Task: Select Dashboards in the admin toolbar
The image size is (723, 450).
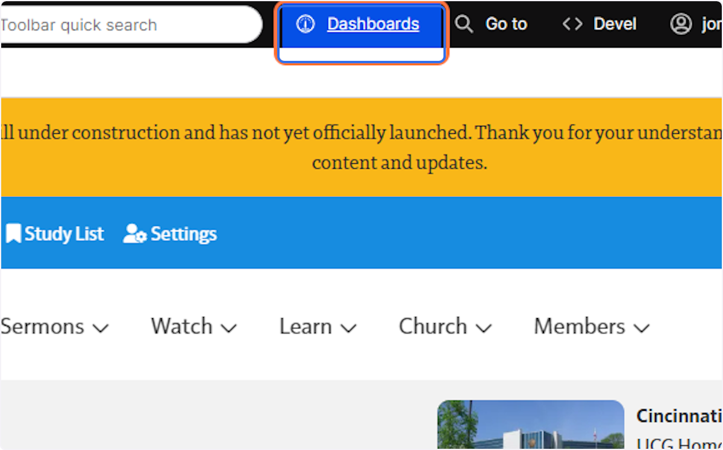Action: coord(373,23)
